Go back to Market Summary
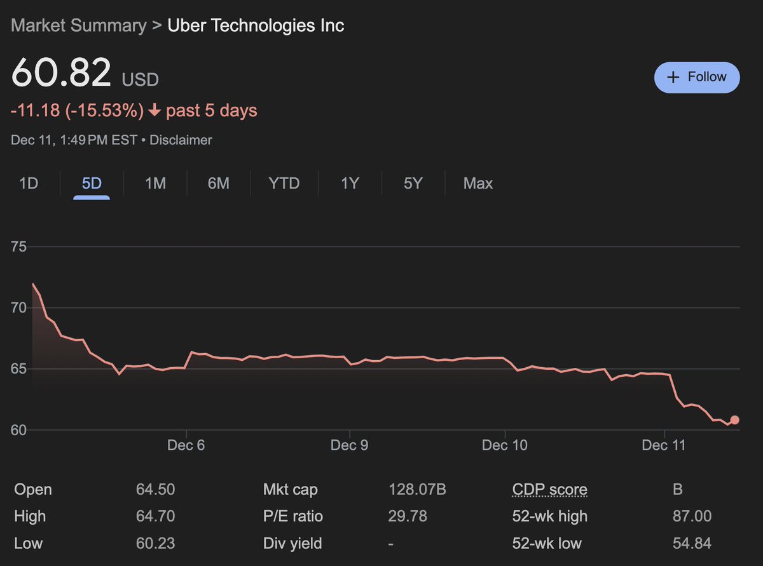763x566 pixels. click(x=78, y=25)
